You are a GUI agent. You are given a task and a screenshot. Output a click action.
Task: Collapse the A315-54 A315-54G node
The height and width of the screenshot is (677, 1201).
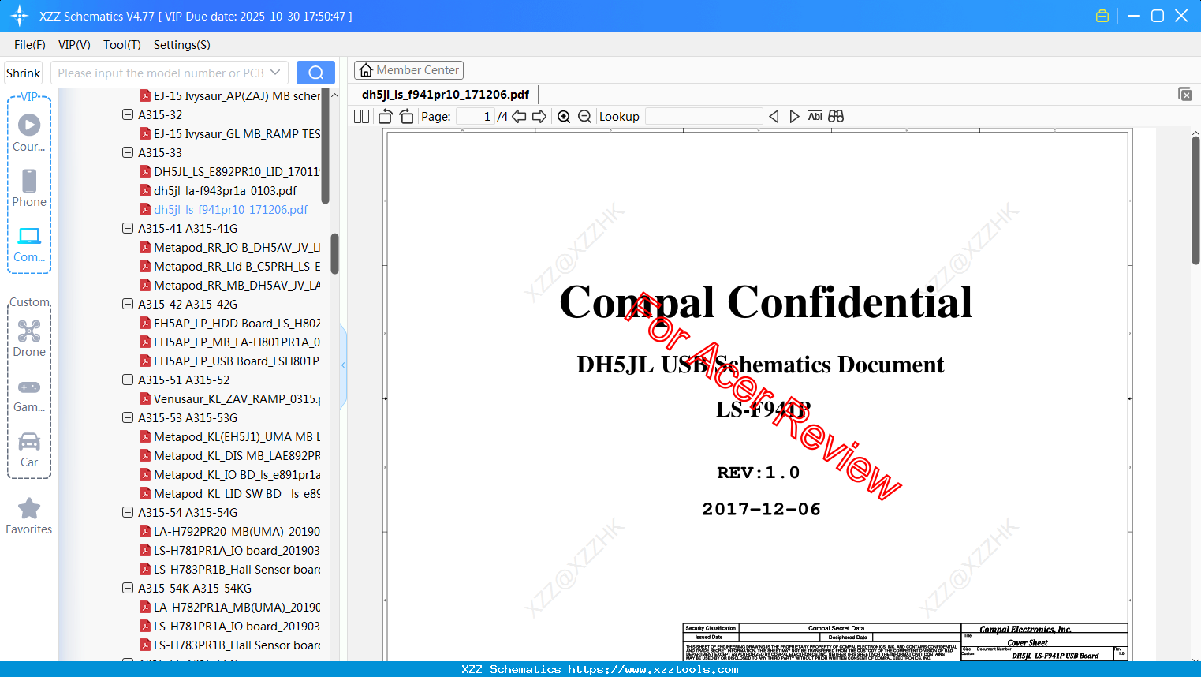pyautogui.click(x=128, y=512)
